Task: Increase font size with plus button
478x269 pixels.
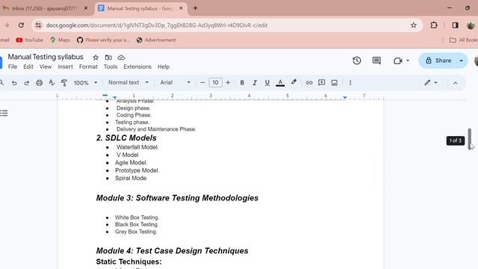Action: [x=228, y=83]
